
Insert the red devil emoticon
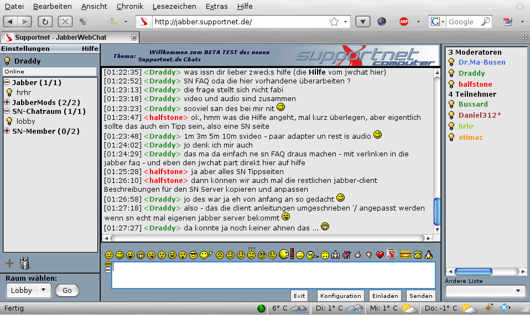346,255
